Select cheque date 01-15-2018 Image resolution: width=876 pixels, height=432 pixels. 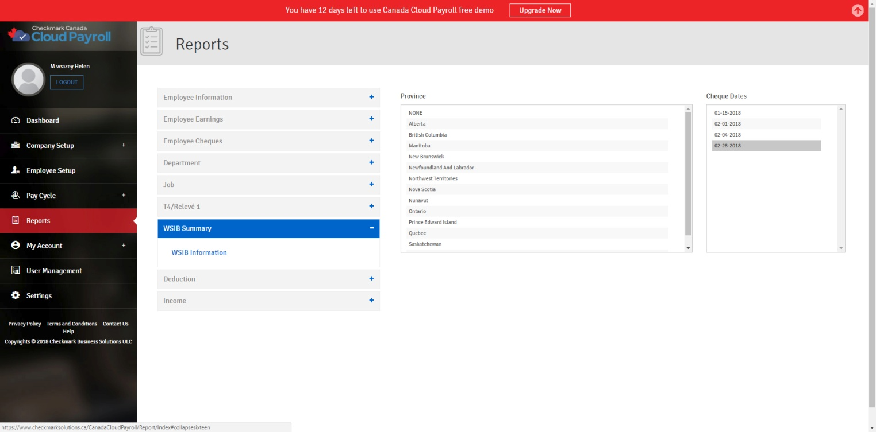coord(728,113)
